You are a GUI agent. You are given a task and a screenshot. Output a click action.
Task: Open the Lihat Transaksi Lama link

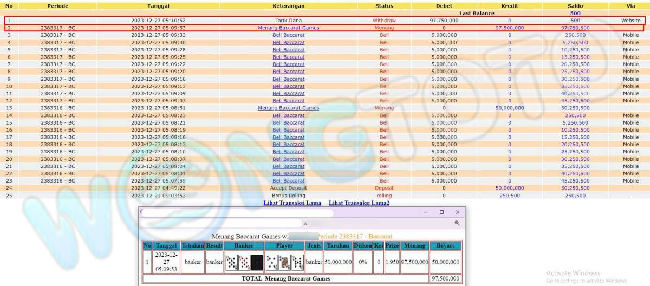tap(292, 203)
